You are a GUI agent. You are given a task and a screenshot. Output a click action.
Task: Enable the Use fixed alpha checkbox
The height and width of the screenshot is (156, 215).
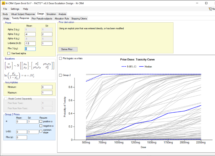(x=9, y=53)
